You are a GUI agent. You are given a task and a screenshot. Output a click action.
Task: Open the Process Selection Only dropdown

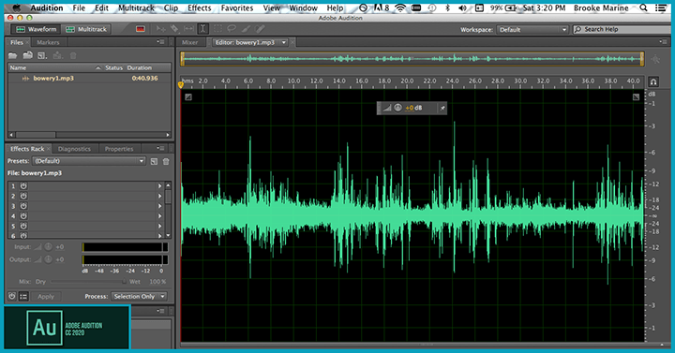(139, 296)
